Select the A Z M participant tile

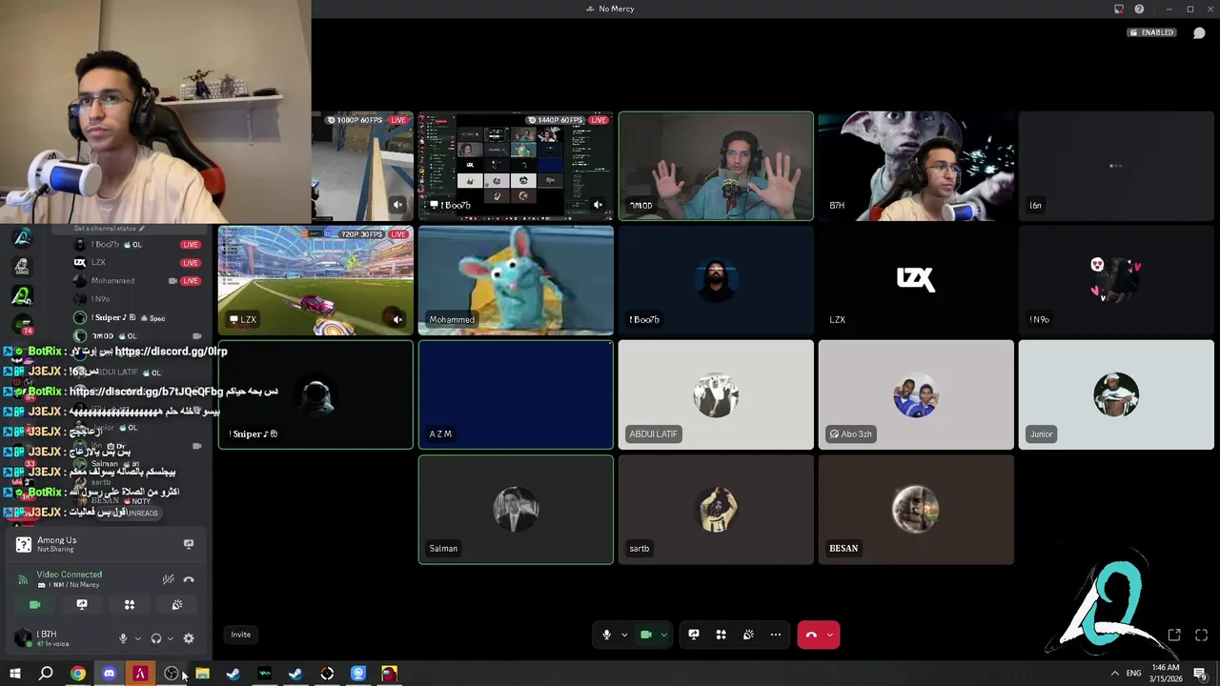516,394
